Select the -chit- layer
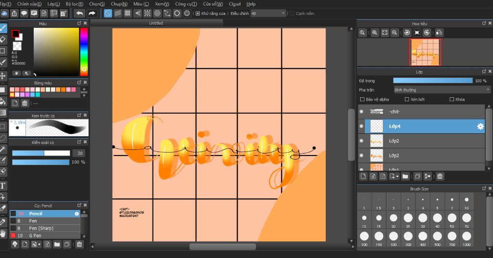 pyautogui.click(x=421, y=112)
